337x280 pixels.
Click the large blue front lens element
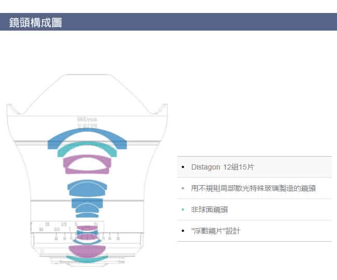[87, 135]
